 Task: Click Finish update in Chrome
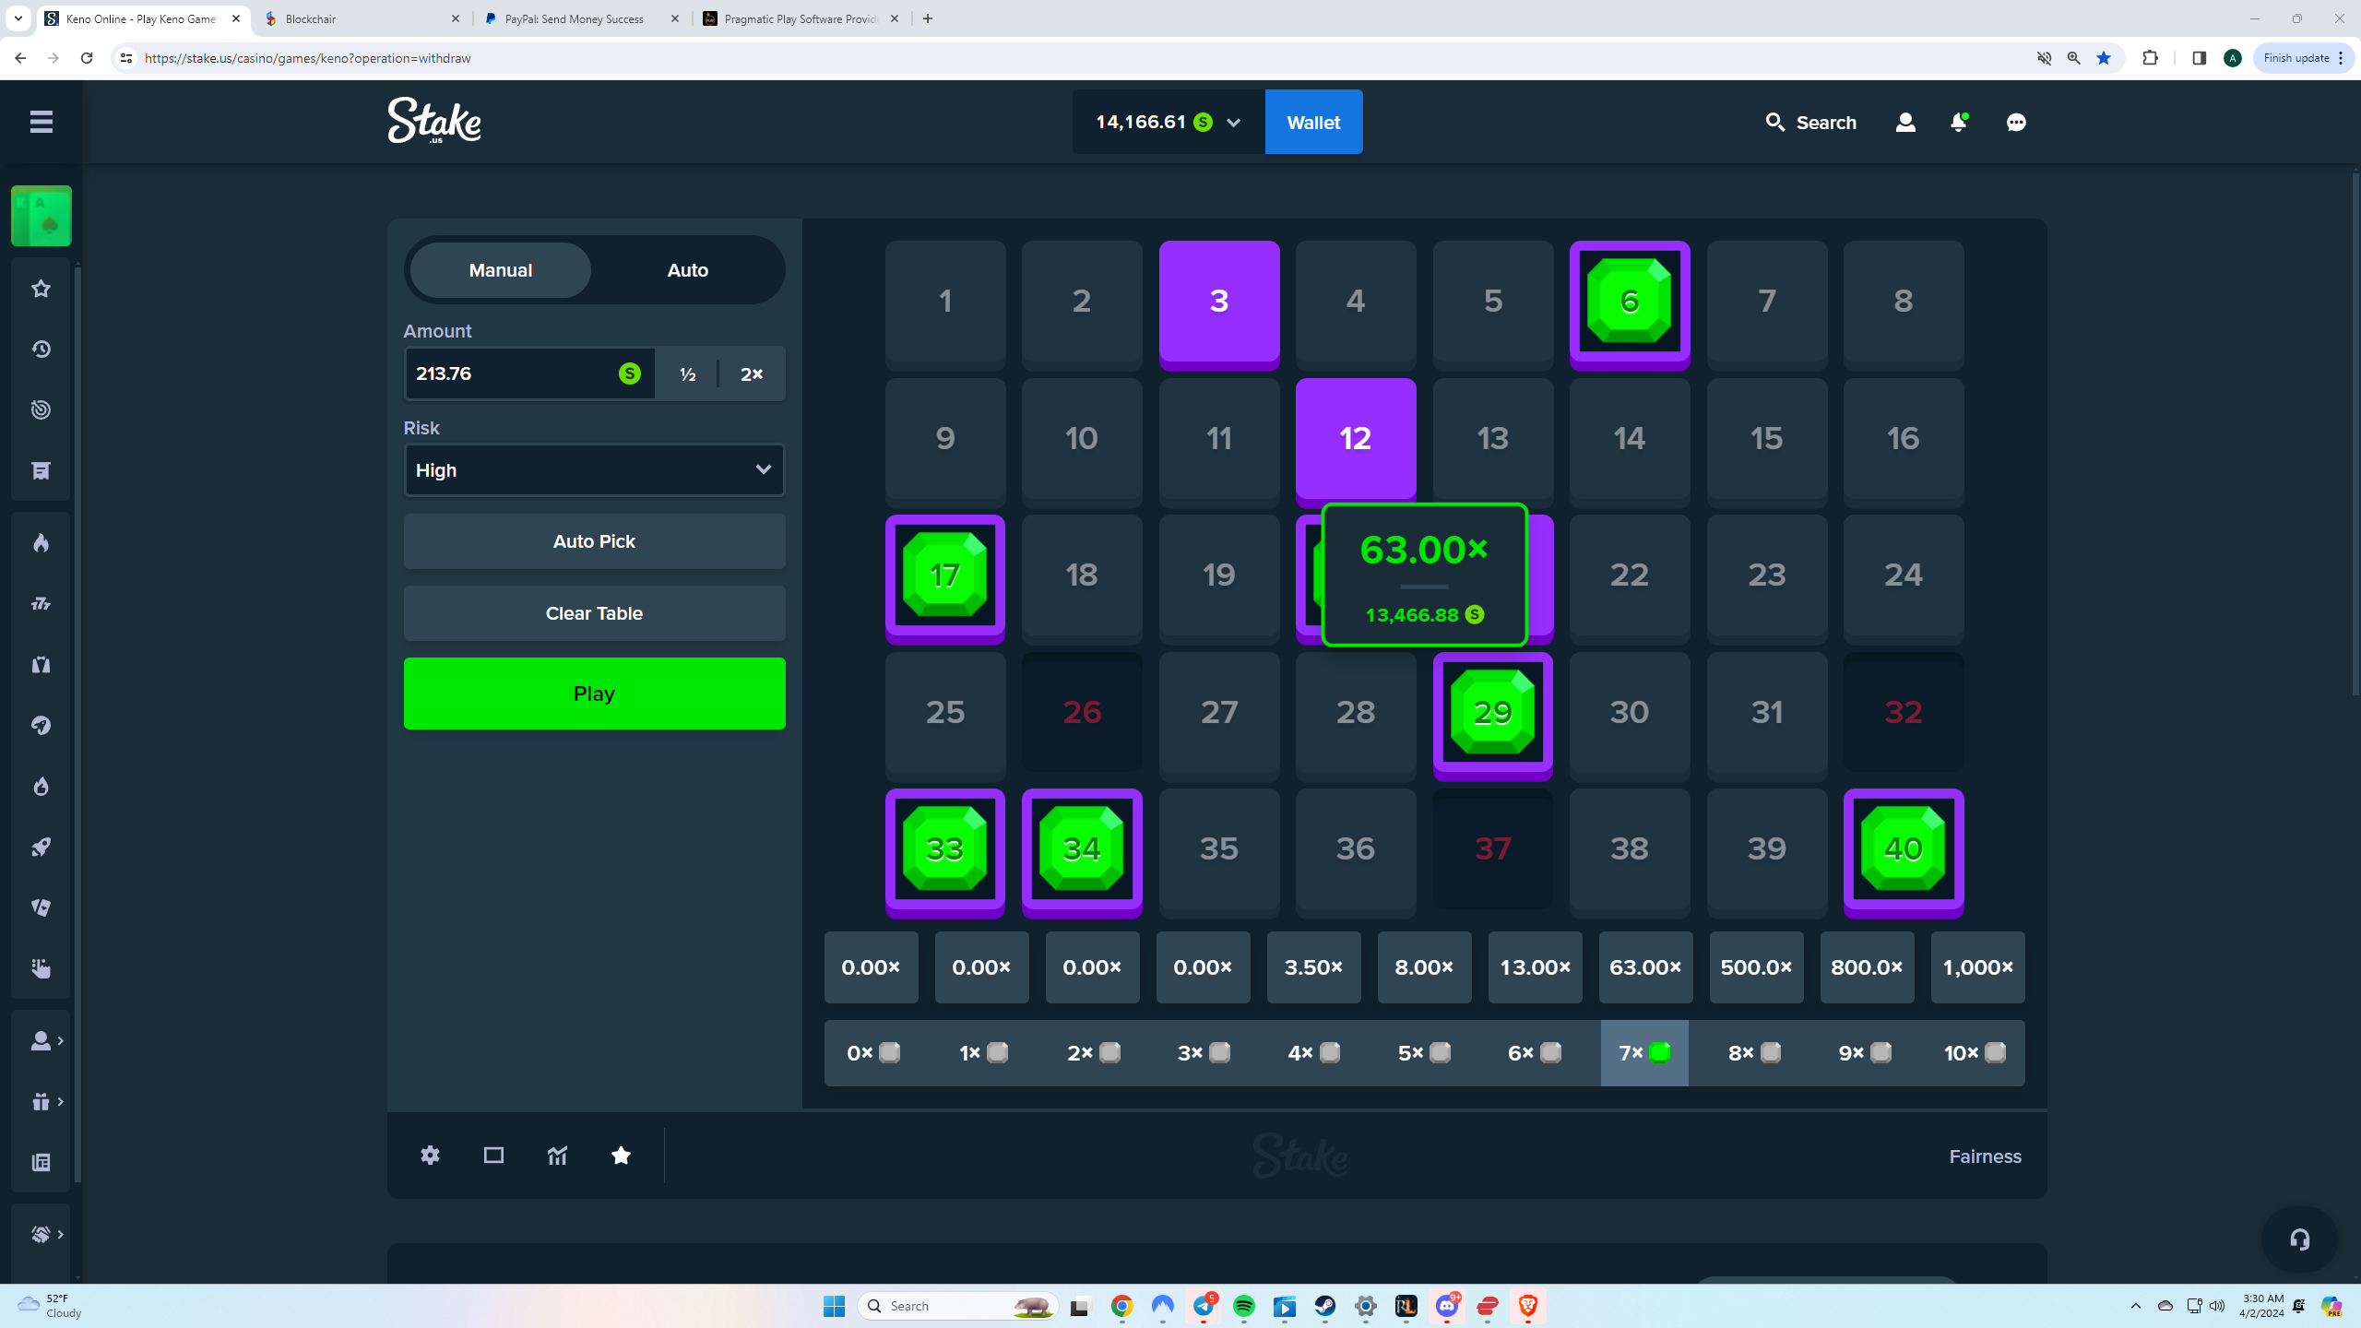click(2304, 58)
